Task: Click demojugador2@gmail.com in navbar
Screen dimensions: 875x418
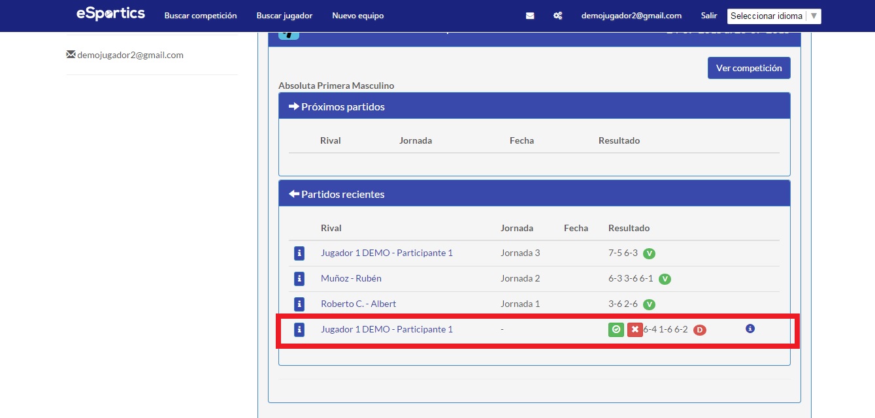Action: click(631, 16)
